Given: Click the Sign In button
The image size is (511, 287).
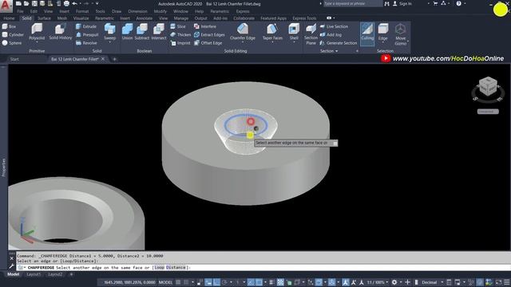Looking at the screenshot, I should [402, 3].
